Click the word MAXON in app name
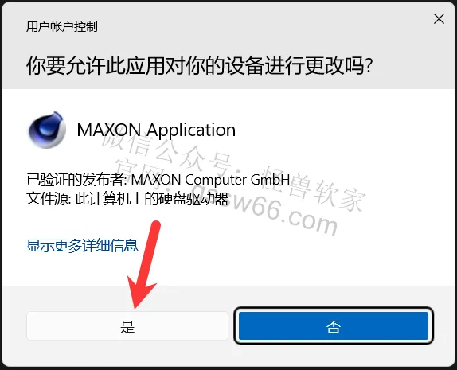The width and height of the screenshot is (457, 370). click(109, 130)
